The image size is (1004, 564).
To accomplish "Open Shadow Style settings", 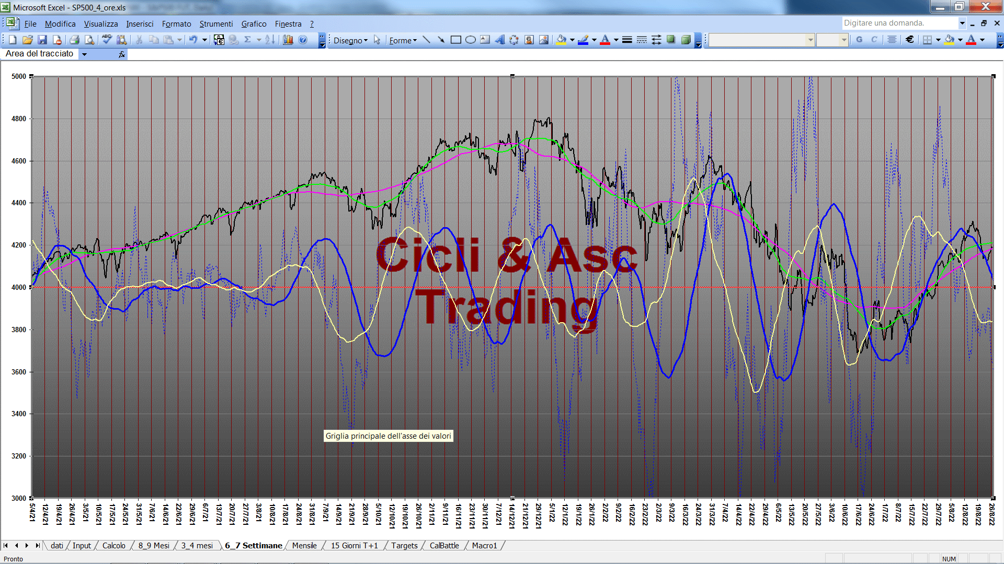I will pos(671,40).
